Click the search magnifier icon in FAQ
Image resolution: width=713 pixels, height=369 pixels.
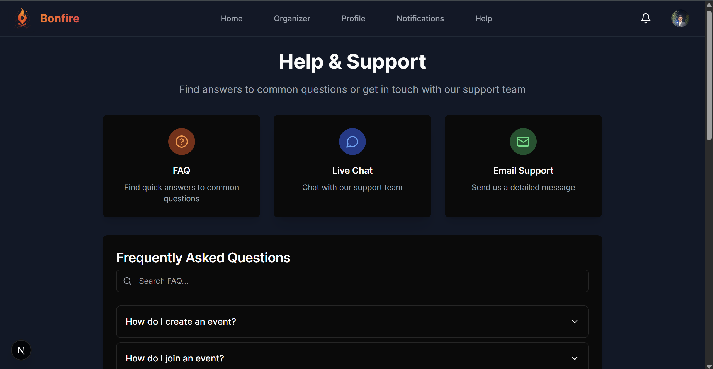[127, 281]
